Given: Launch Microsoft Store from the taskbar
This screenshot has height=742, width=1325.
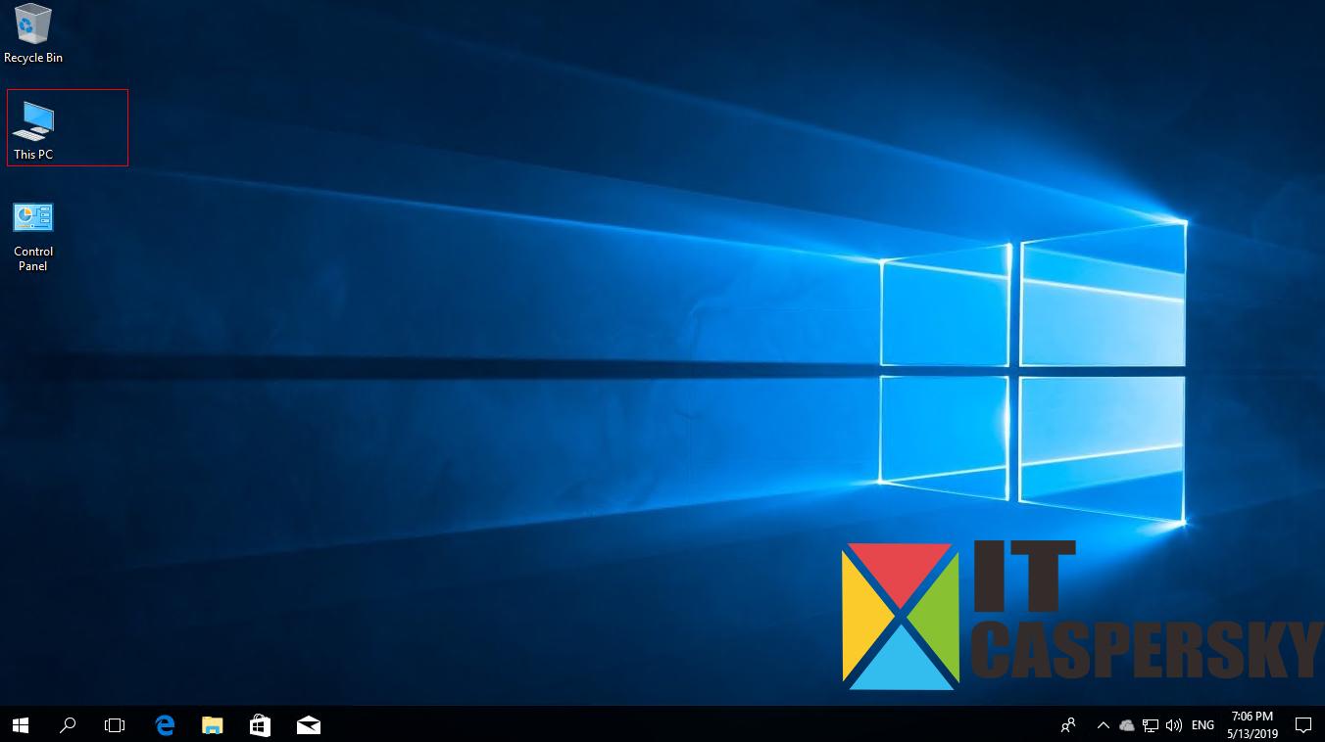Looking at the screenshot, I should click(x=260, y=725).
